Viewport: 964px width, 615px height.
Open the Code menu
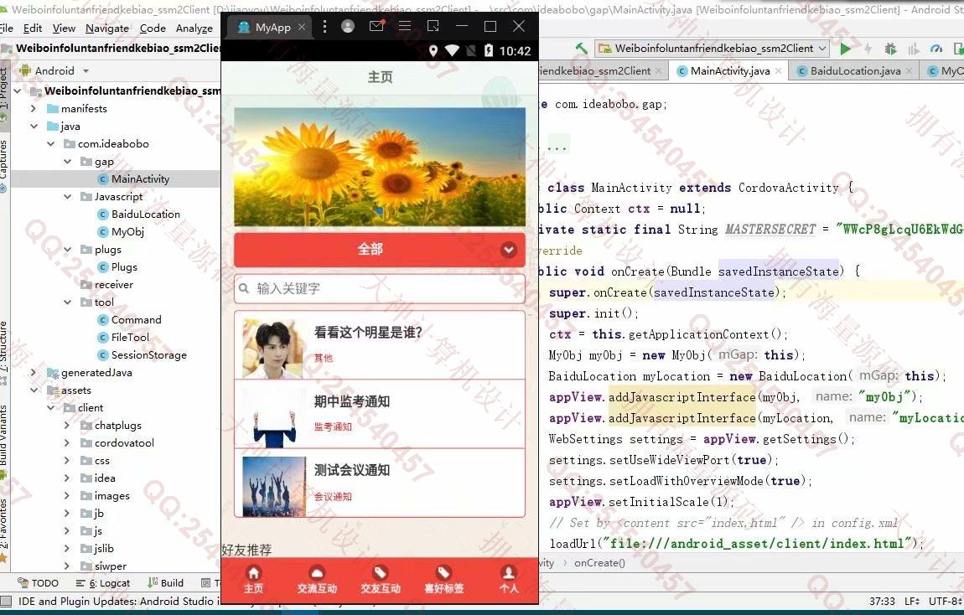click(x=153, y=28)
